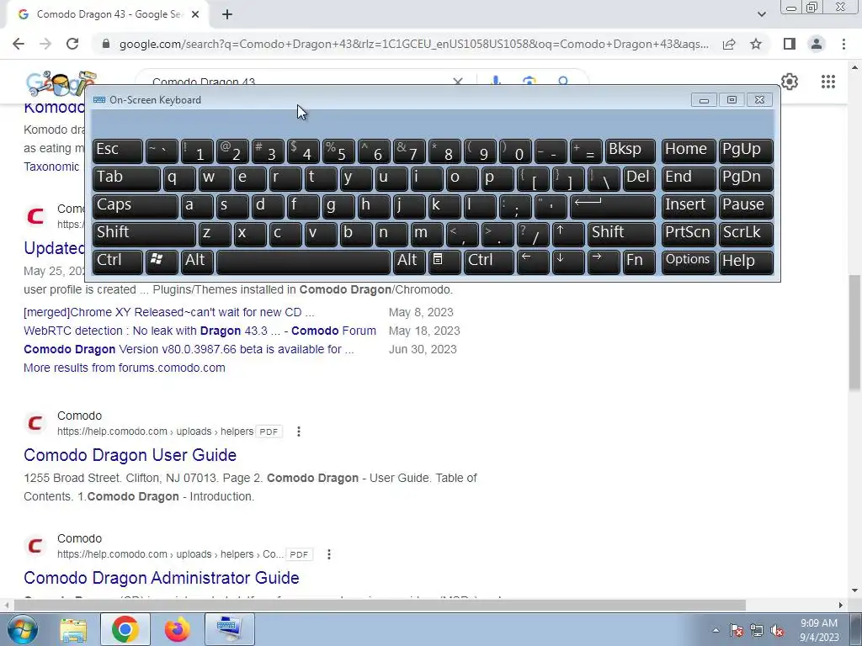862x646 pixels.
Task: Click the taskbar clock 9:09 AM
Action: point(819,623)
